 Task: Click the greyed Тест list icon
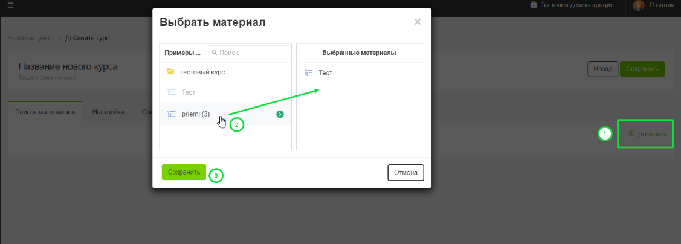pos(172,92)
